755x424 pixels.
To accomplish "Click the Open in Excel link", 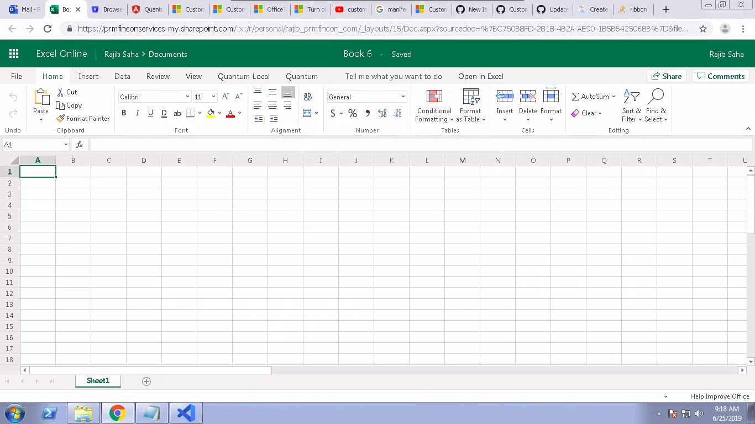I will click(x=481, y=76).
